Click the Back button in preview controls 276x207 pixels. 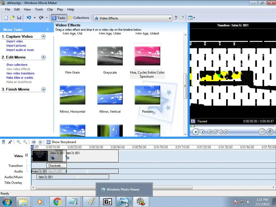click(210, 132)
